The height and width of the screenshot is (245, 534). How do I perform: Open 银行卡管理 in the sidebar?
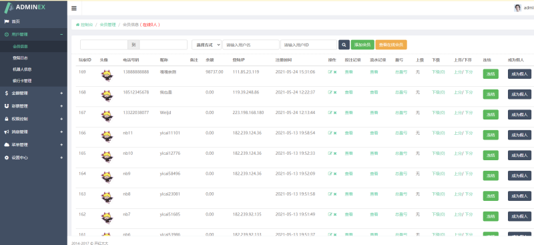click(x=33, y=81)
